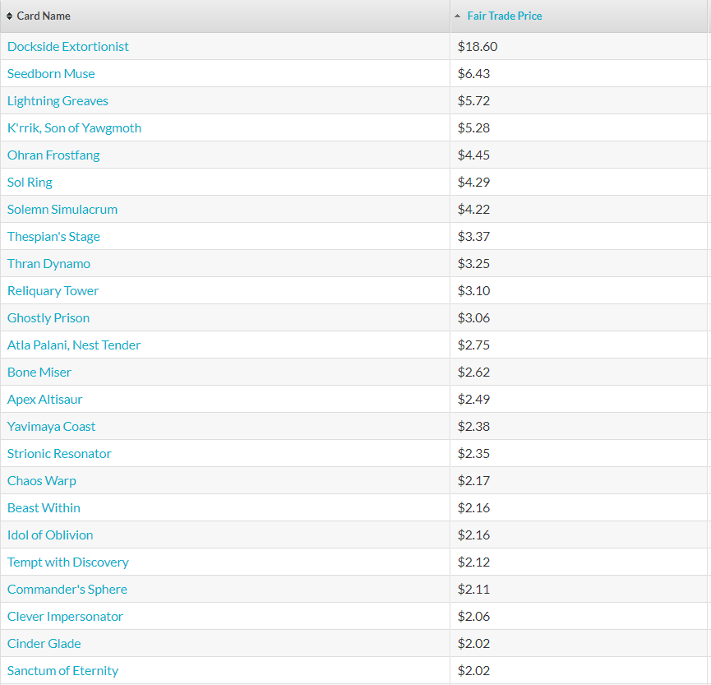Open the Sanctum of Eternity link
The width and height of the screenshot is (711, 685).
point(62,670)
